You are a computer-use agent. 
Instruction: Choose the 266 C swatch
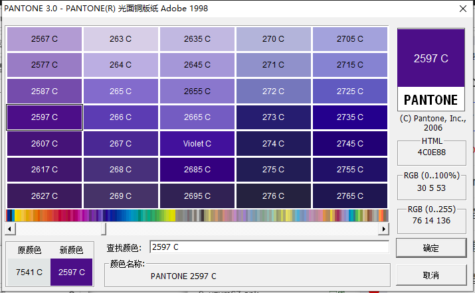click(120, 117)
